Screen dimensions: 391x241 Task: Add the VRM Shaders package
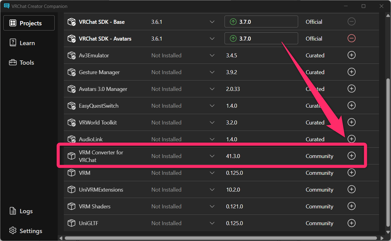352,206
